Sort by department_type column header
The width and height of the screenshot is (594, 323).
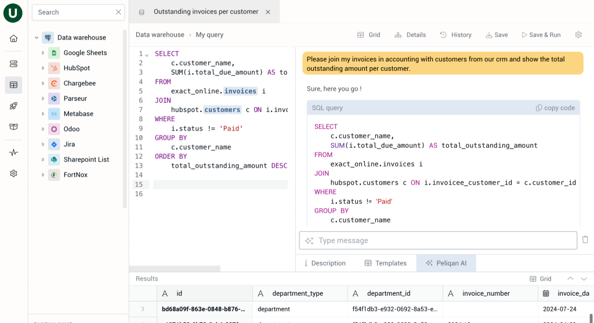[300, 293]
